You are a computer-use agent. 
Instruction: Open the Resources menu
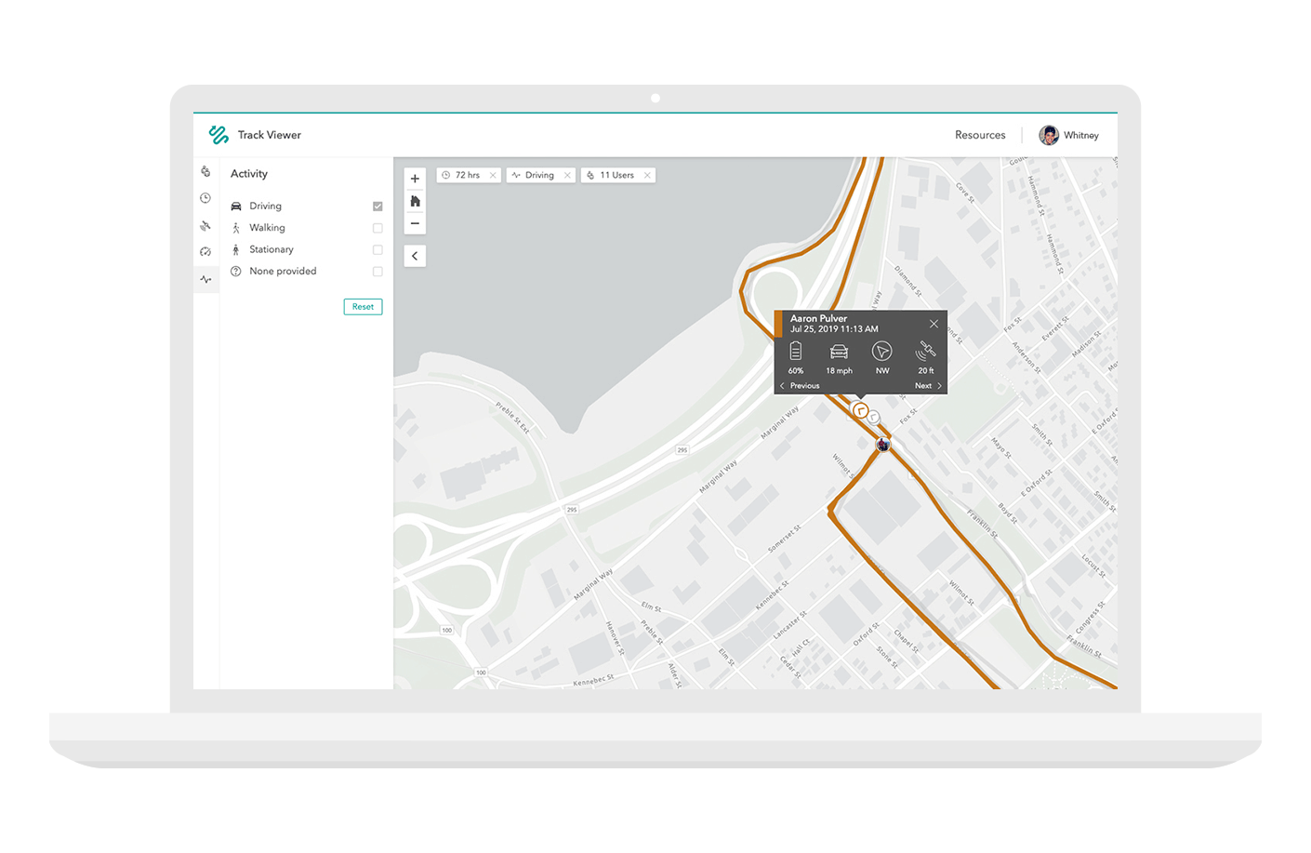pyautogui.click(x=980, y=135)
